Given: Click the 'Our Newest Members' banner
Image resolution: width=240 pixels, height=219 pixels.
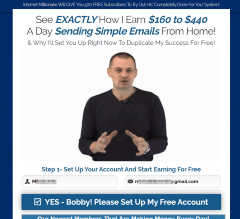Looking at the screenshot, I should point(123,217).
